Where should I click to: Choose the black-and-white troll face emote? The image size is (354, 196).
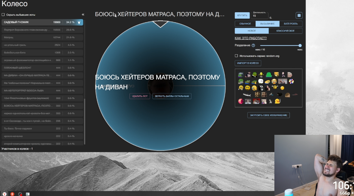click(x=261, y=88)
